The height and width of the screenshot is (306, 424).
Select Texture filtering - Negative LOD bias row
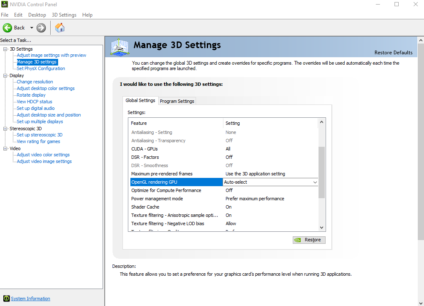[224, 223]
